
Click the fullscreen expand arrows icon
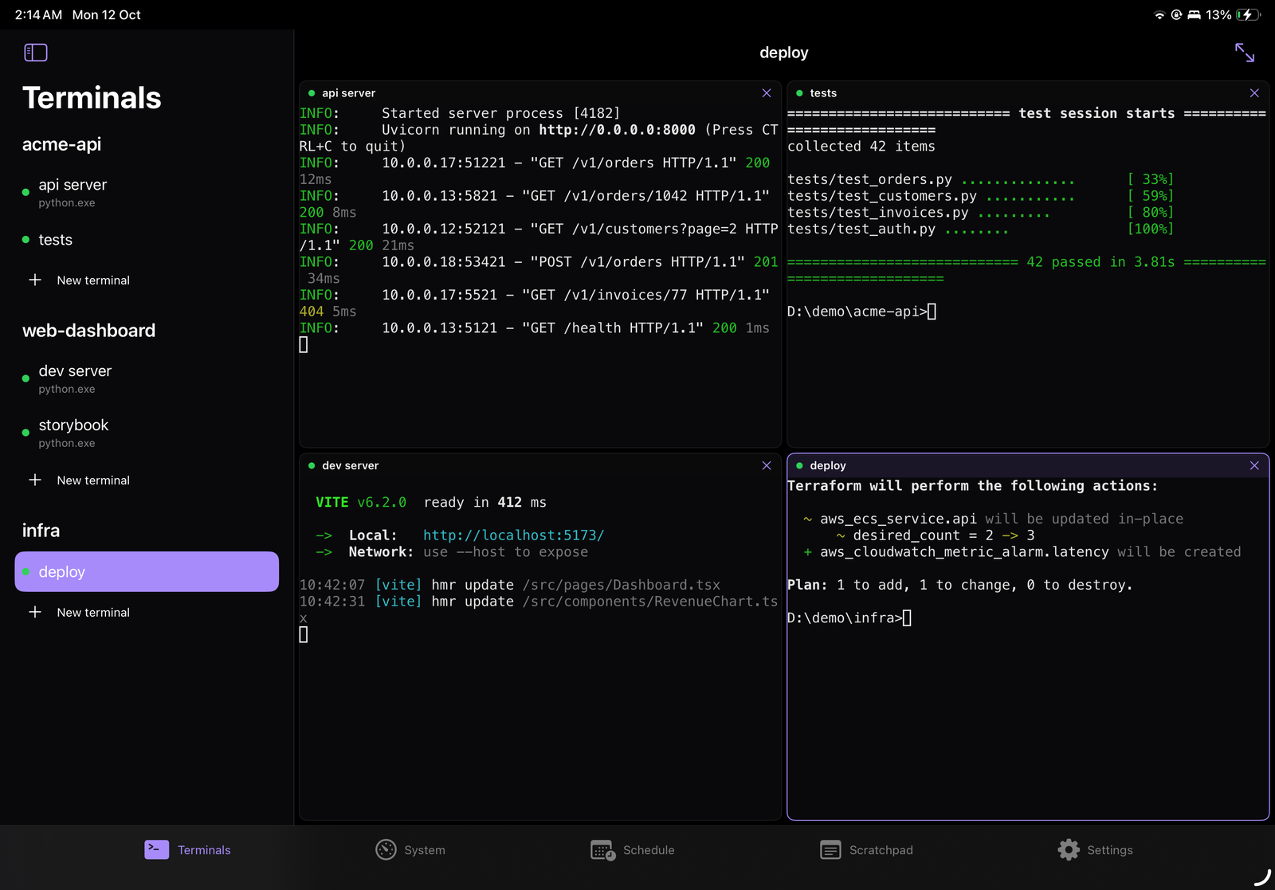[1245, 53]
